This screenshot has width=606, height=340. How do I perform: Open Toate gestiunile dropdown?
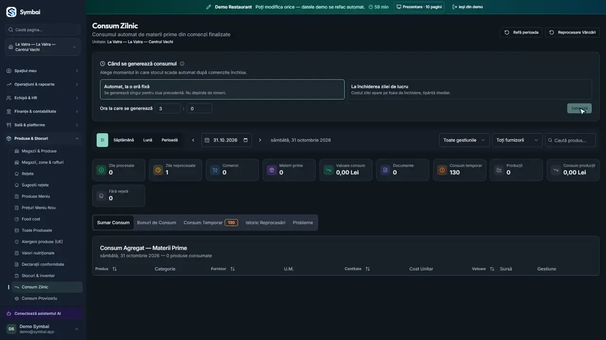[464, 140]
